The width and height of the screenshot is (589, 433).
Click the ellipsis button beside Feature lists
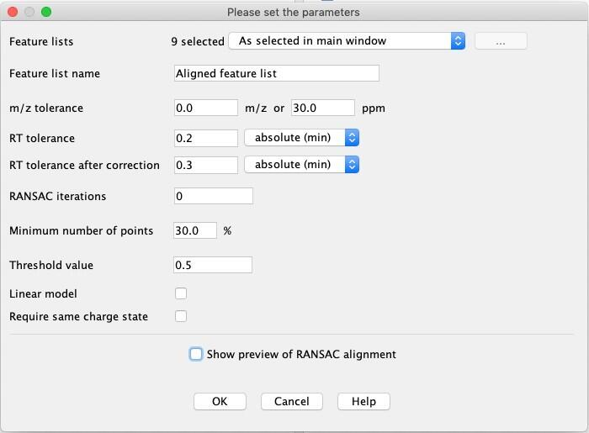pyautogui.click(x=501, y=40)
